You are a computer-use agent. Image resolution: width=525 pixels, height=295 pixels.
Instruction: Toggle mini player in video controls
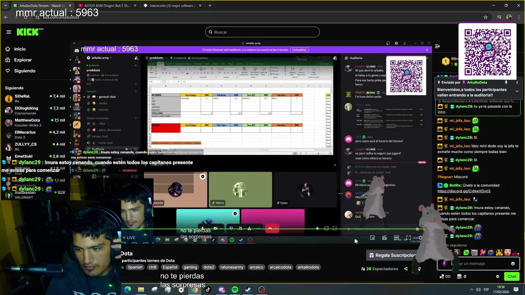(372, 238)
